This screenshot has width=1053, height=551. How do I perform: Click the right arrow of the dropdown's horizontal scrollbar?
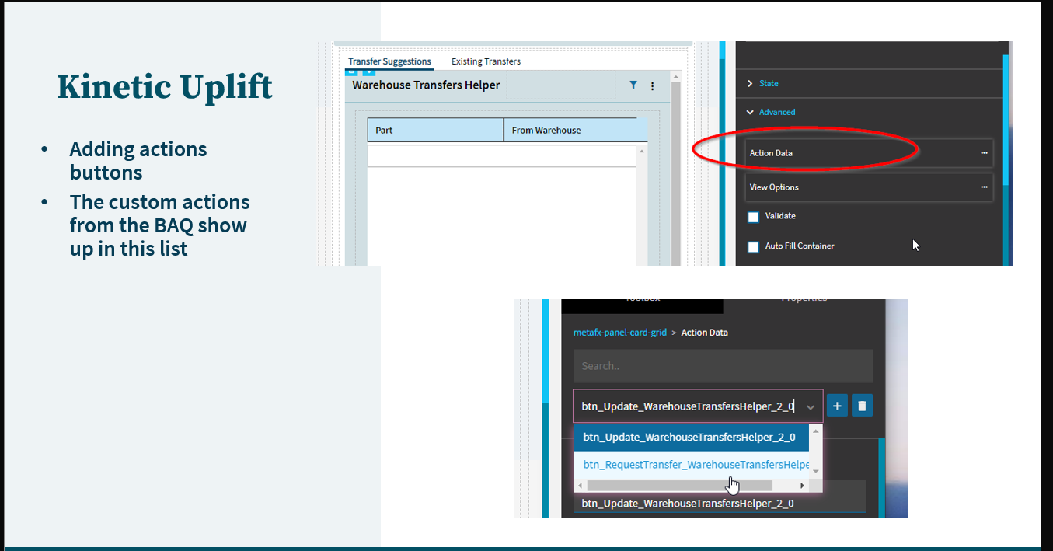tap(802, 486)
